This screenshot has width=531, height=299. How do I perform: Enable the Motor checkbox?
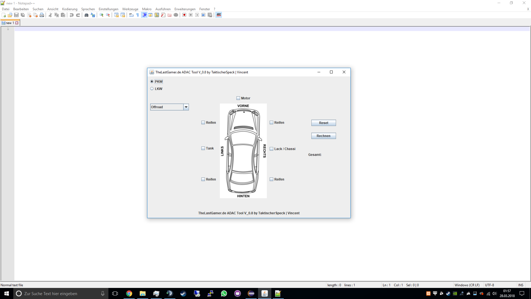point(238,98)
